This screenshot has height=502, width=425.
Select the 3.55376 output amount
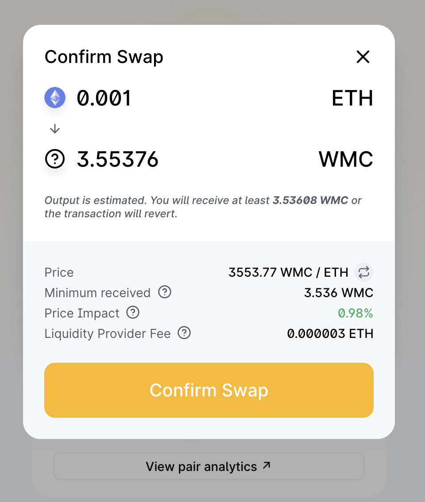118,159
